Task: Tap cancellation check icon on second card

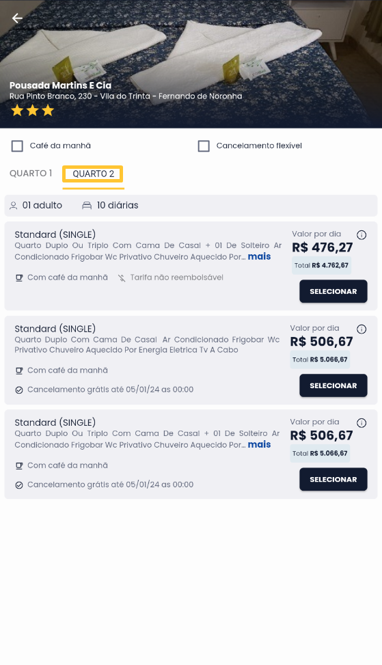Action: coord(19,390)
